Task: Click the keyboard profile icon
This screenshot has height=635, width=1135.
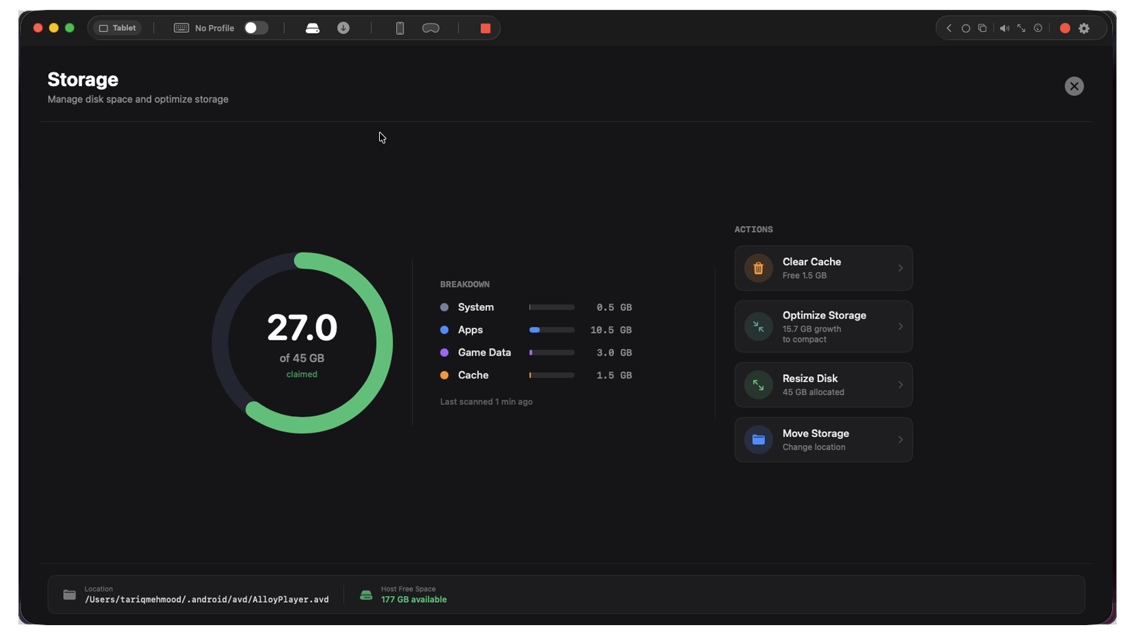Action: pyautogui.click(x=181, y=28)
